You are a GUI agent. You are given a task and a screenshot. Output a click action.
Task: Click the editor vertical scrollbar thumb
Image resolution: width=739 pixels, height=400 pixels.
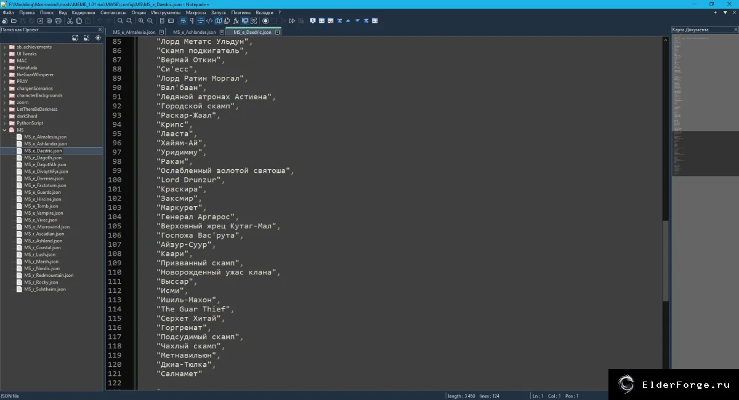[665, 261]
